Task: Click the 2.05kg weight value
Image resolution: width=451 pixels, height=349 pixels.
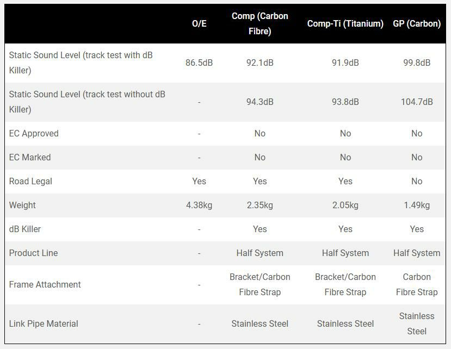Action: [345, 205]
